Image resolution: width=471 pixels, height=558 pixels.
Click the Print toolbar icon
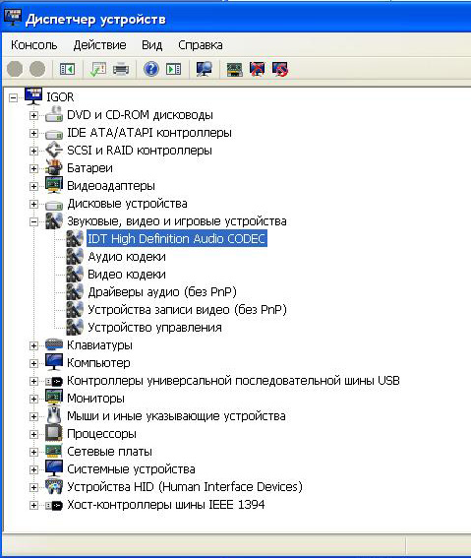coord(121,69)
